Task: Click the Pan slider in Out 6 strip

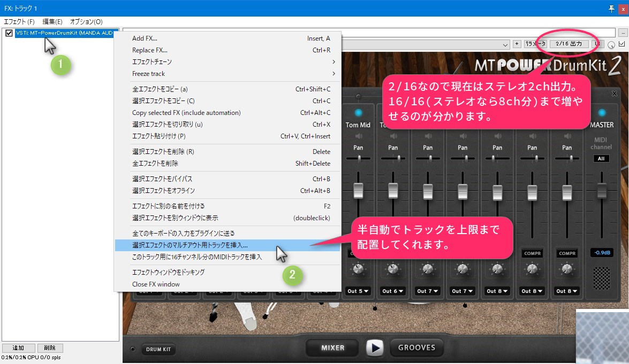Action: click(x=393, y=159)
